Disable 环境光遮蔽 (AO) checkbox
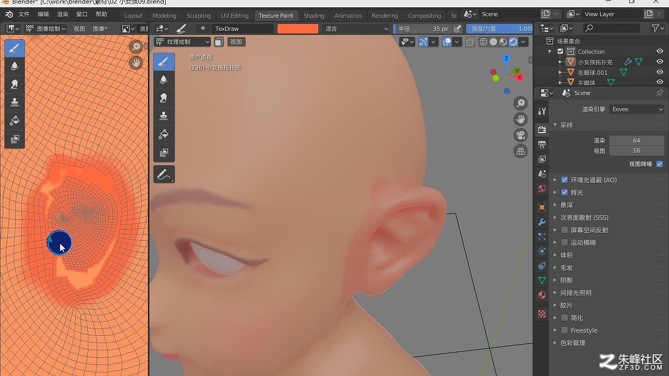The width and height of the screenshot is (669, 376). point(564,180)
